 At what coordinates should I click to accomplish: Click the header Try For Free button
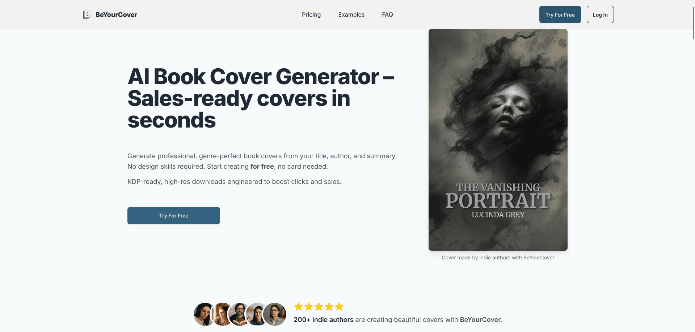(x=560, y=14)
